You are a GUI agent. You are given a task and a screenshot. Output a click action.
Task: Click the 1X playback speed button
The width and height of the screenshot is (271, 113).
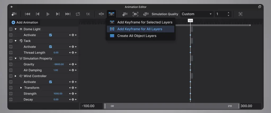point(88,14)
